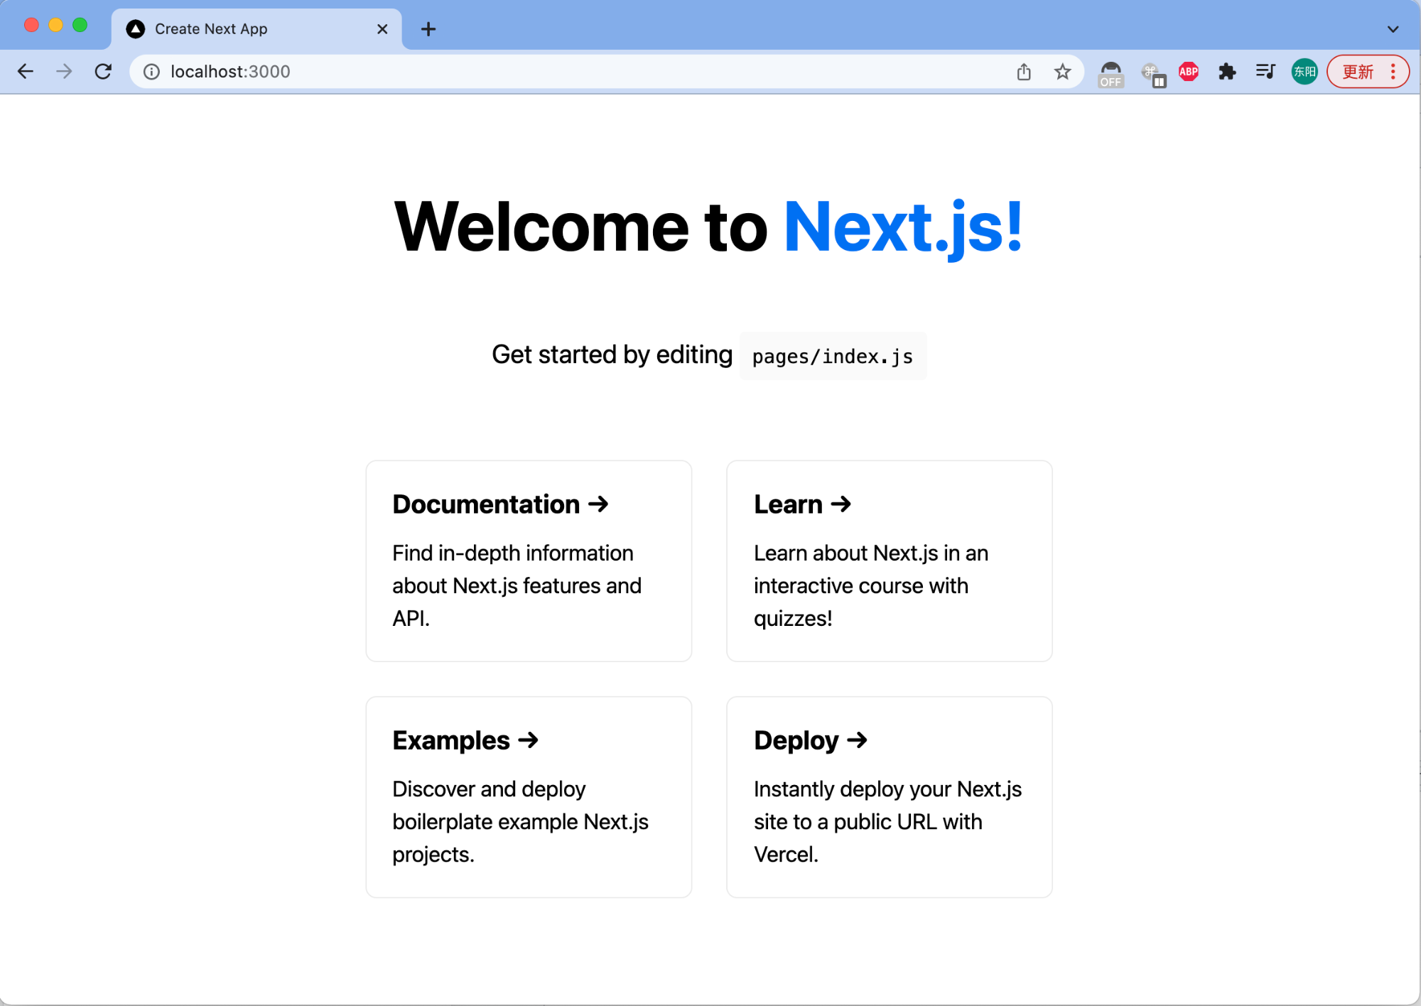Close the Create Next App tab

click(x=382, y=29)
